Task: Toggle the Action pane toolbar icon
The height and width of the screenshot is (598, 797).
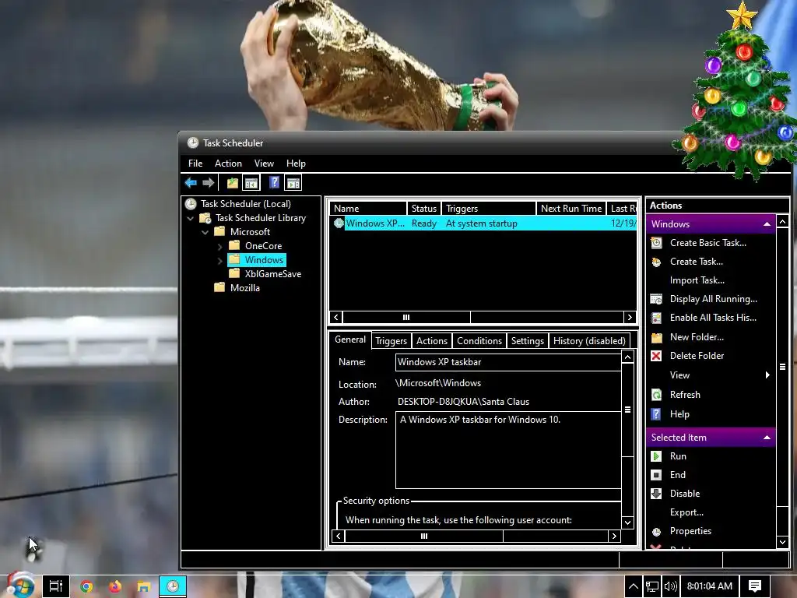Action: tap(293, 183)
